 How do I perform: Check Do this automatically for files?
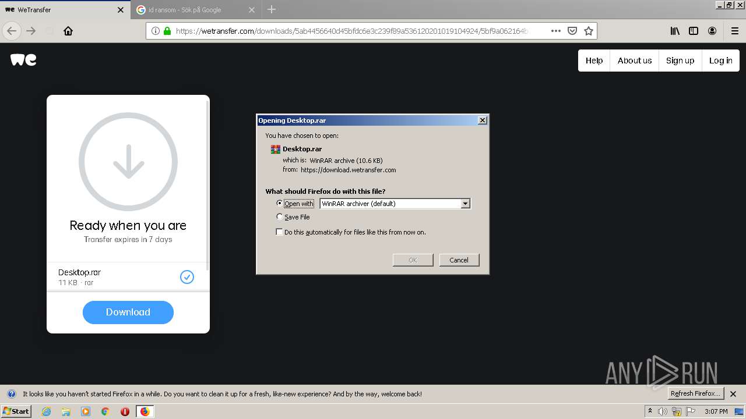tap(280, 232)
